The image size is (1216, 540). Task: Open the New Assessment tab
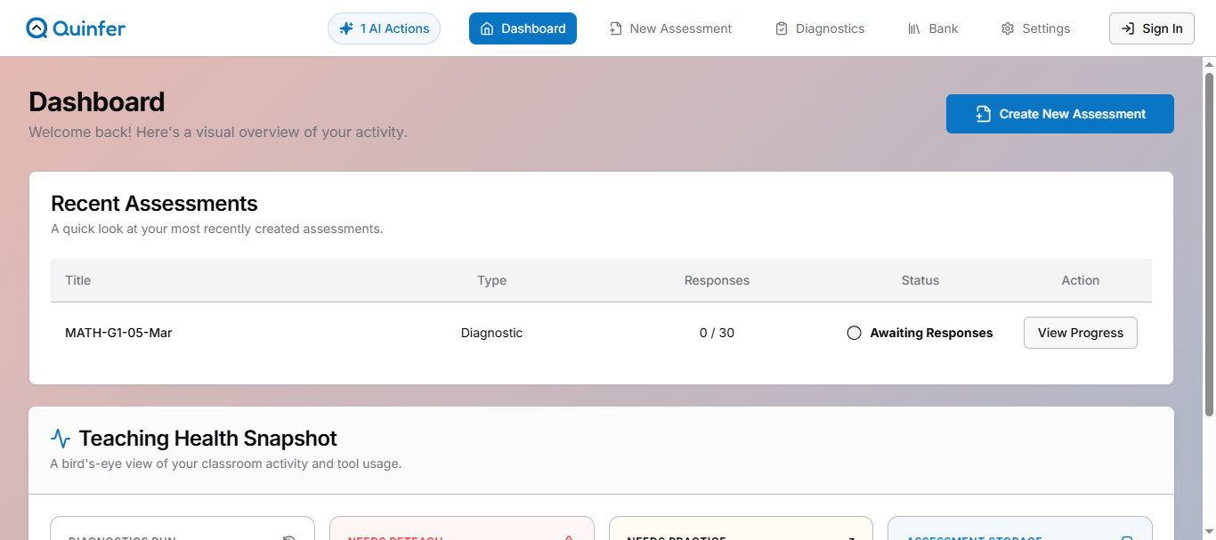[680, 28]
